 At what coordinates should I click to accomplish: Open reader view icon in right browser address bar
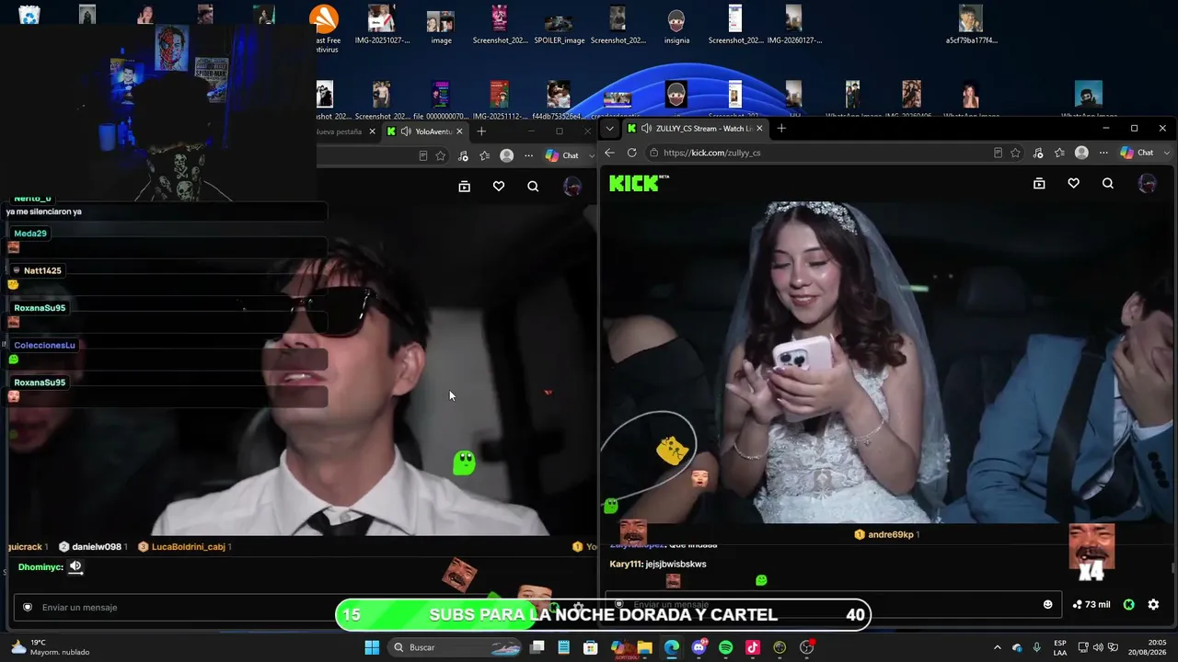click(998, 153)
